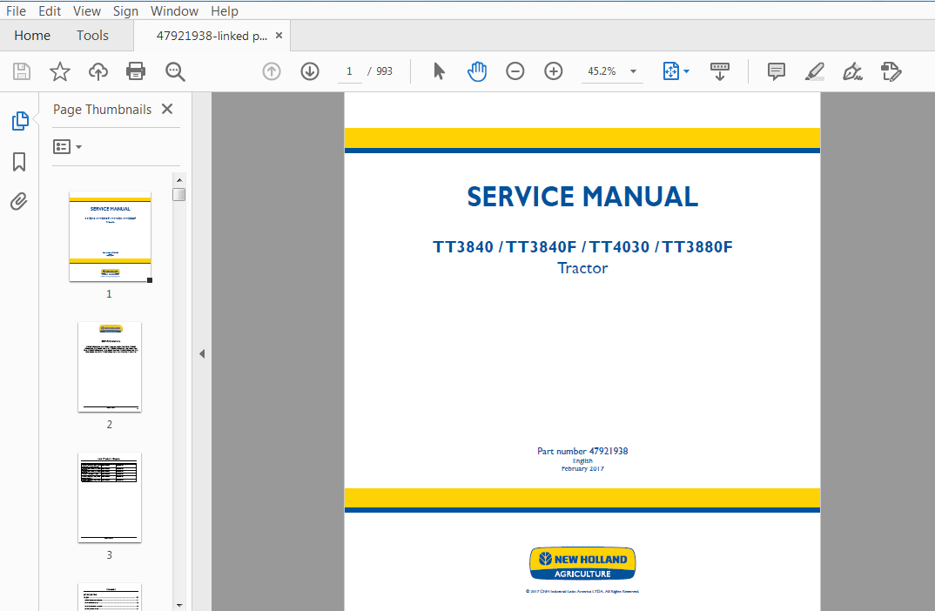Collapse the navigation pane arrow

pos(202,354)
